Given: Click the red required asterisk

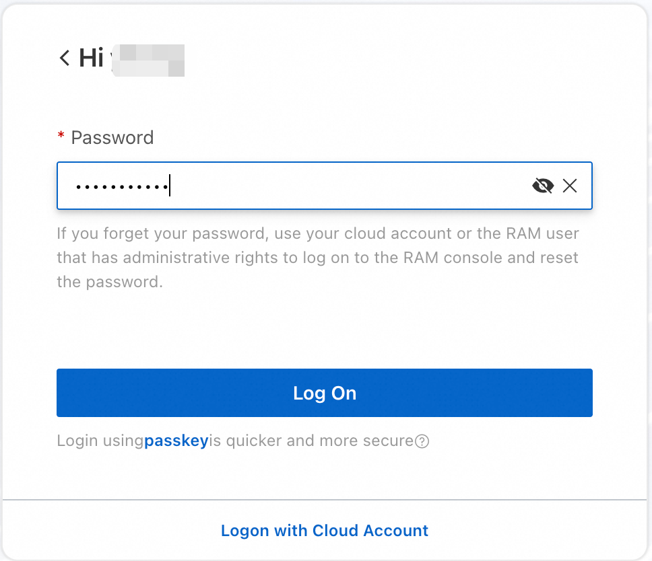Looking at the screenshot, I should click(61, 137).
